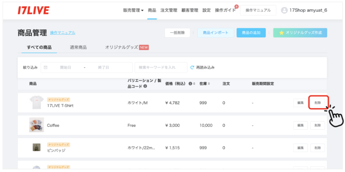Screen dimensions: 345x172
Task: Click 削除 for 17LIVE T-Shirt
Action: (317, 103)
